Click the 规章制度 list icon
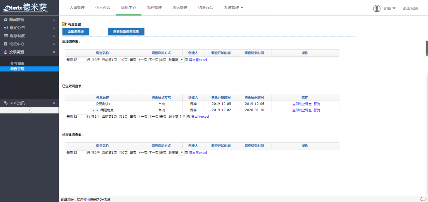 coord(6,36)
